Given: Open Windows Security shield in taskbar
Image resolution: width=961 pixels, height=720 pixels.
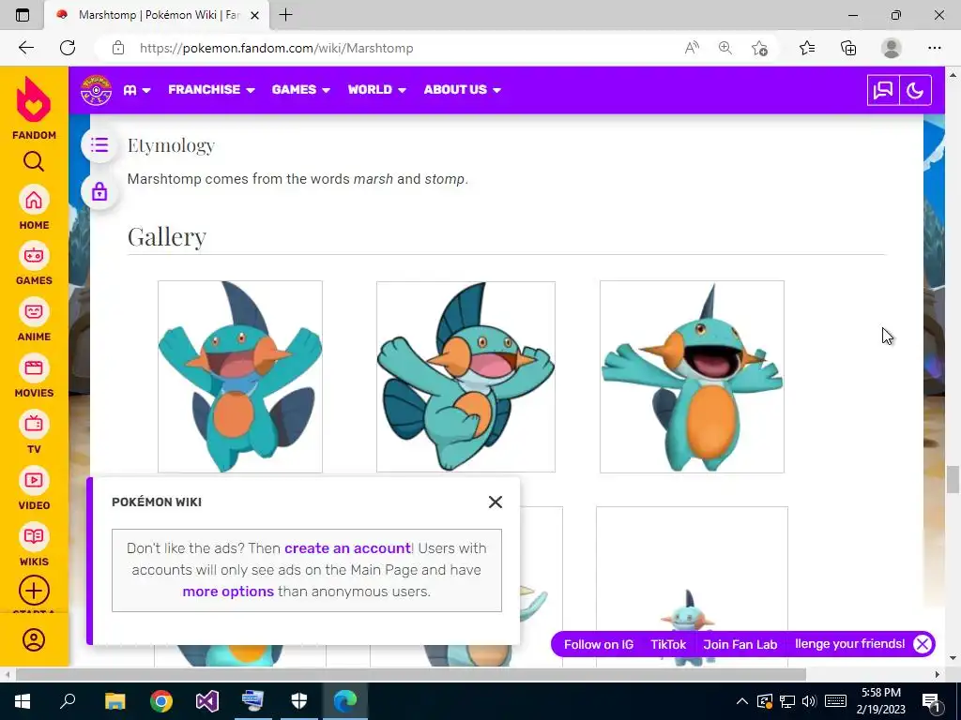Looking at the screenshot, I should click(x=299, y=700).
